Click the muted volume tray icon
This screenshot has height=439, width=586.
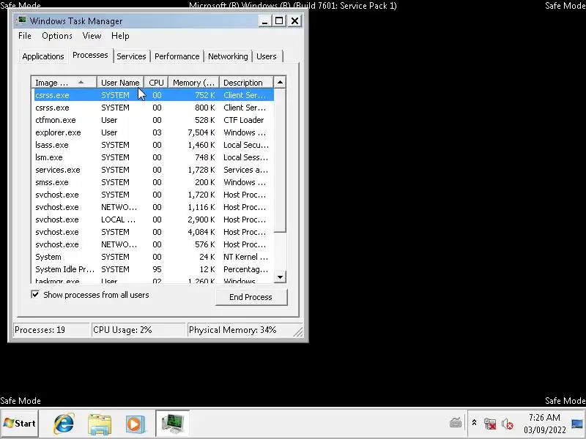[507, 424]
